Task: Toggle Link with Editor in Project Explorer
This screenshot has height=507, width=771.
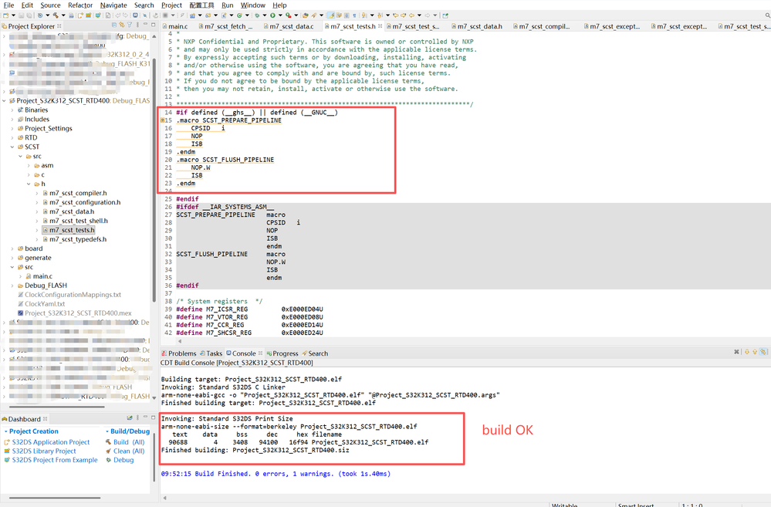Action: pyautogui.click(x=121, y=25)
